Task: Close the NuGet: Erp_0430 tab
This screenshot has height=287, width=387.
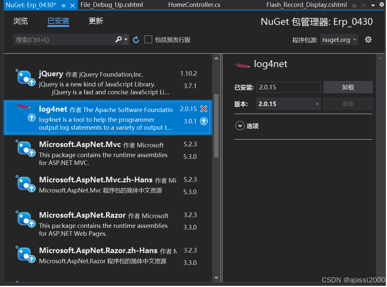Action: coord(72,5)
